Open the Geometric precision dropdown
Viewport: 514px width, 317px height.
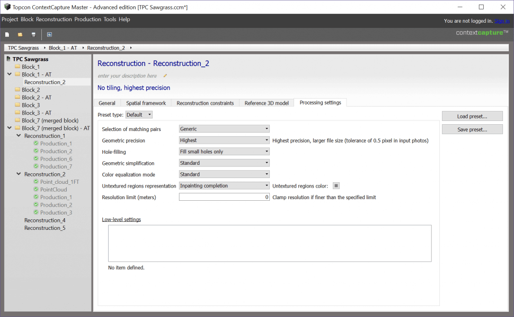[224, 140]
